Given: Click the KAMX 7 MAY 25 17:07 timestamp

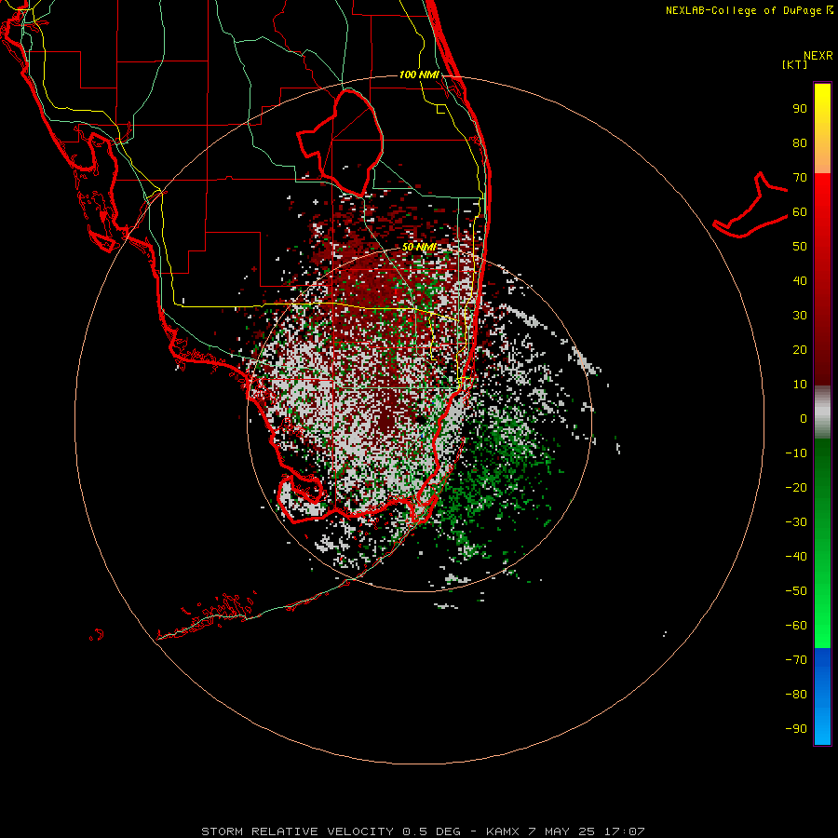Looking at the screenshot, I should pyautogui.click(x=565, y=831).
